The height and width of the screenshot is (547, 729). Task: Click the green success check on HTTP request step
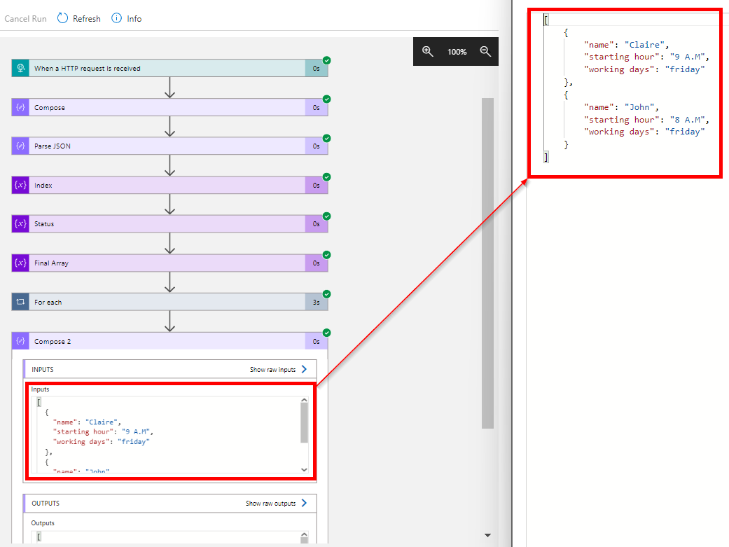[x=327, y=60]
